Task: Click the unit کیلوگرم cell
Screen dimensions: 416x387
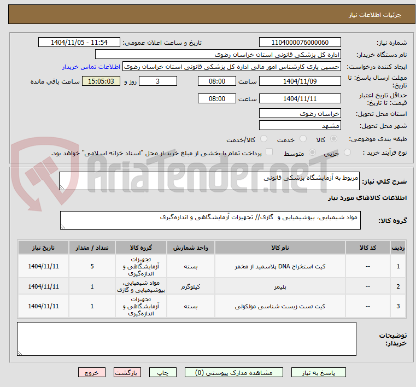Action: [x=190, y=287]
